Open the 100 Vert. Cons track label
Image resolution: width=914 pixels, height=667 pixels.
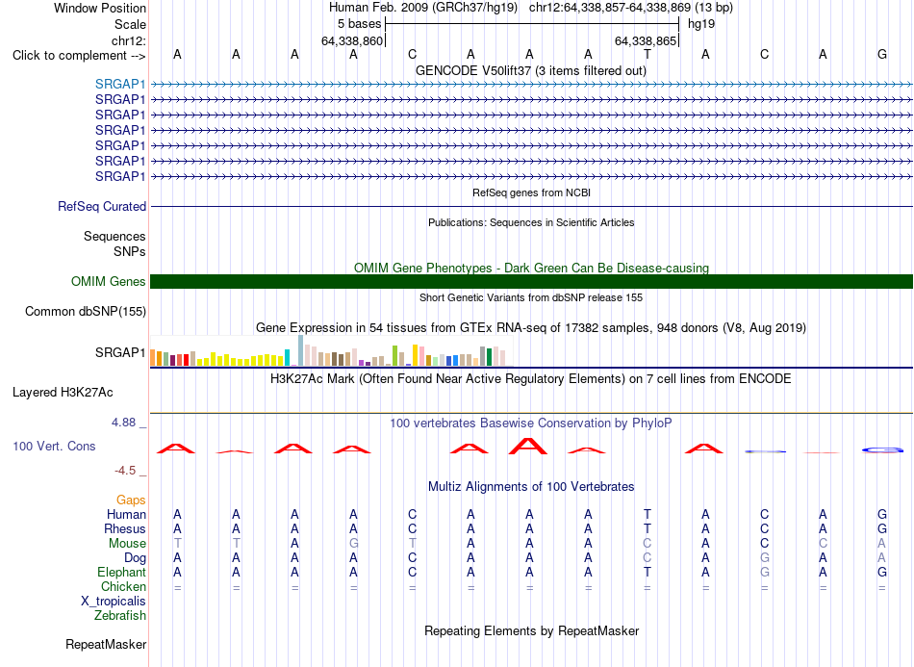(54, 446)
